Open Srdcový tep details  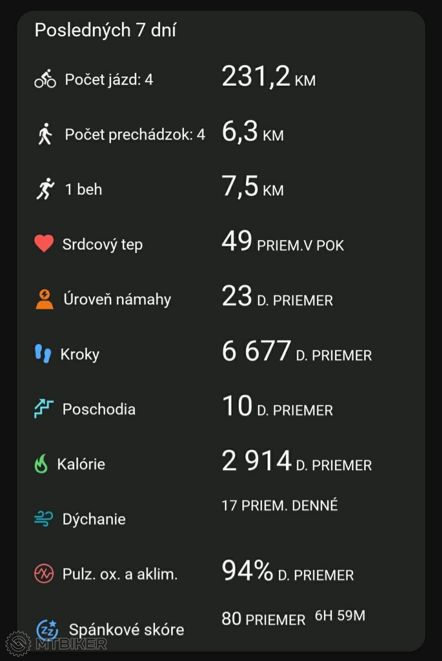tap(221, 244)
